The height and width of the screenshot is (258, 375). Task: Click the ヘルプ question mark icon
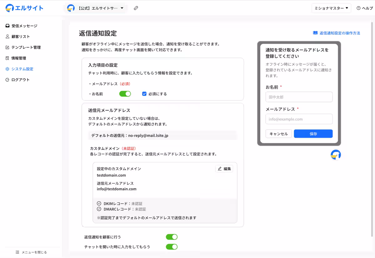[x=358, y=8]
